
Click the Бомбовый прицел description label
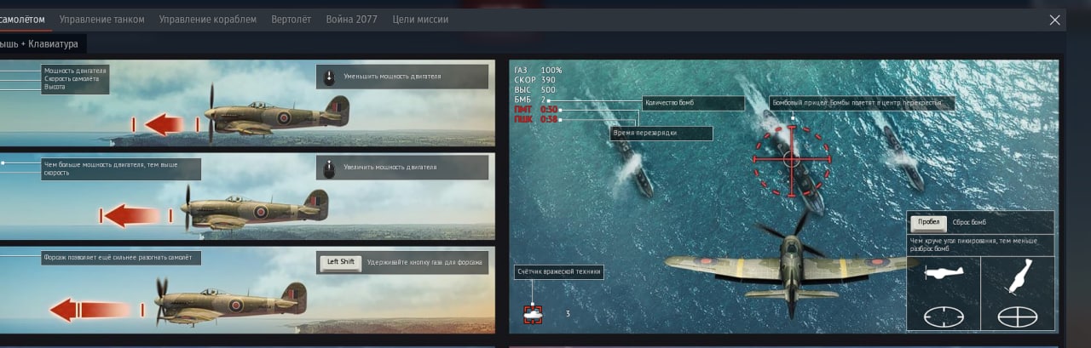click(861, 103)
